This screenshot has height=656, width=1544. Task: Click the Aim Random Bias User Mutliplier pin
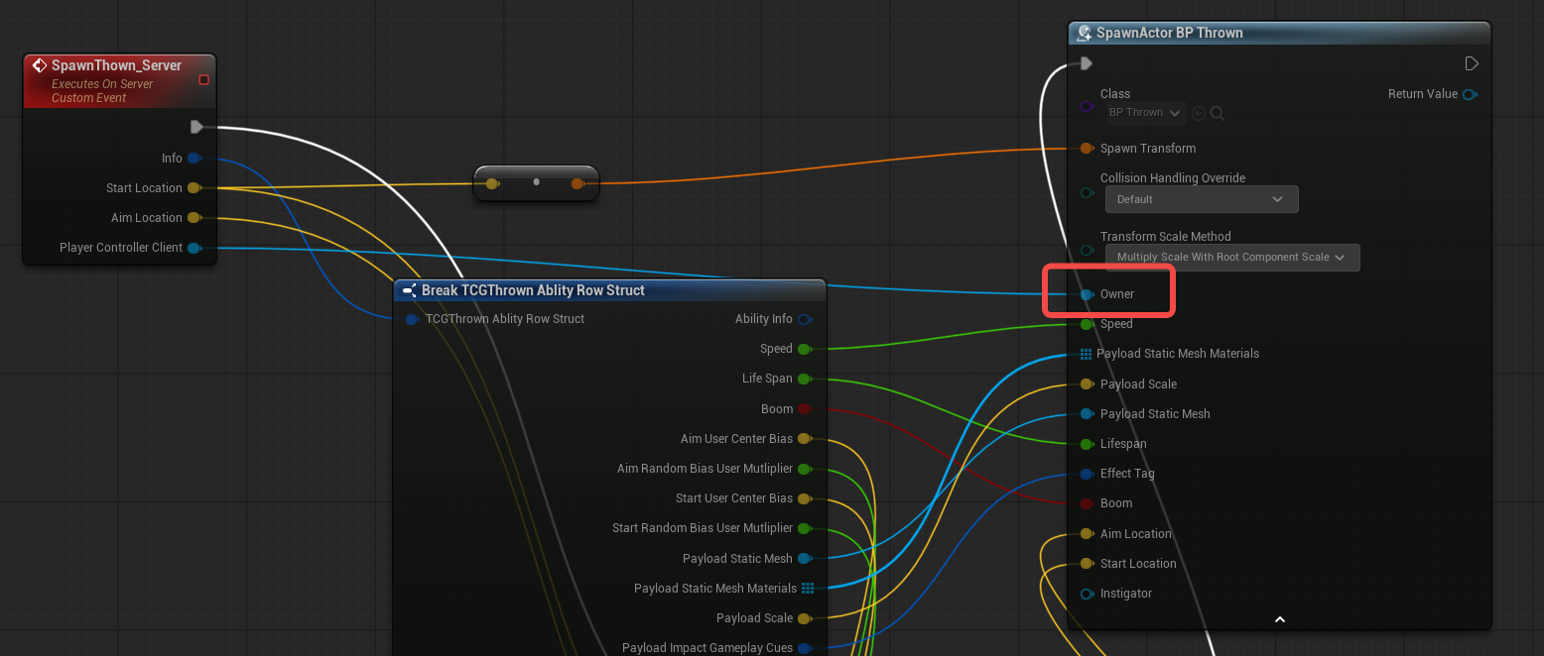[805, 469]
